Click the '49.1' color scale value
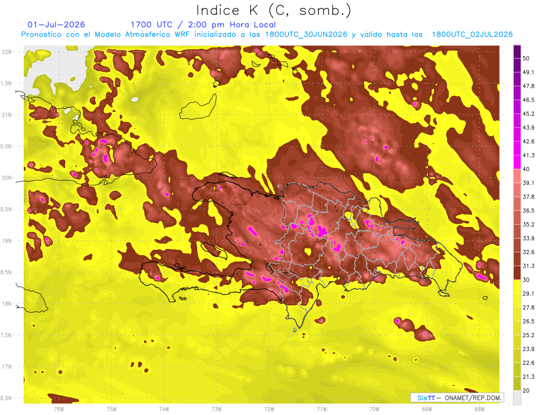This screenshot has height=415, width=538. tap(528, 72)
